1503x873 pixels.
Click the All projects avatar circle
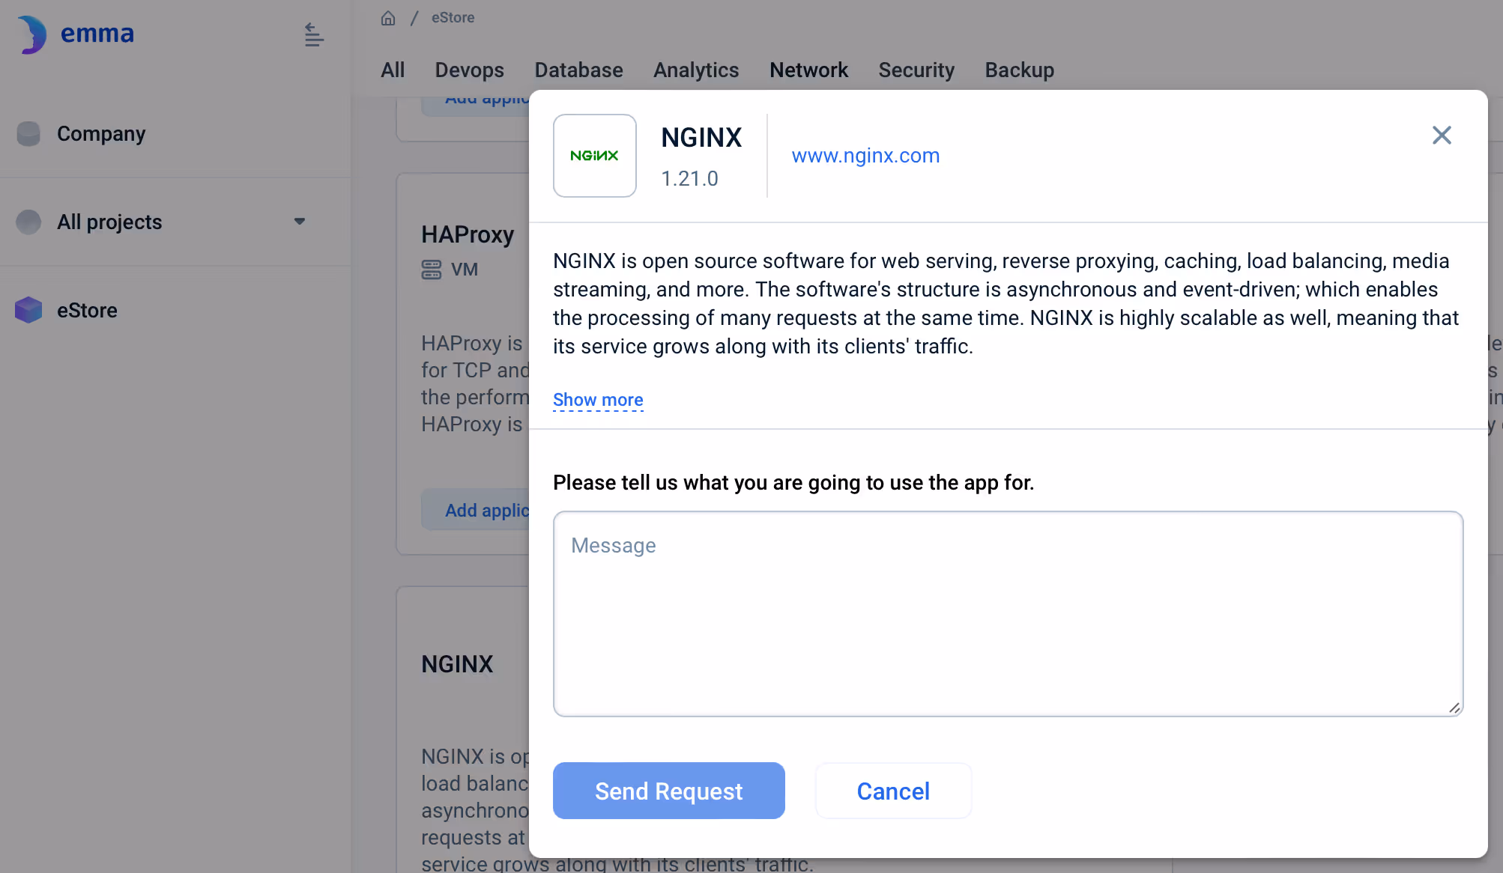28,222
